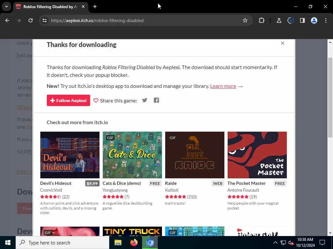Screen dimensions: 333x249
Task: Click the heart icon beside Share this game
Action: pos(96,101)
